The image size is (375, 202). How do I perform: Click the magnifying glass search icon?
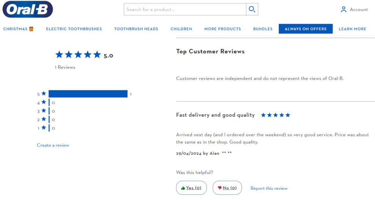(252, 9)
